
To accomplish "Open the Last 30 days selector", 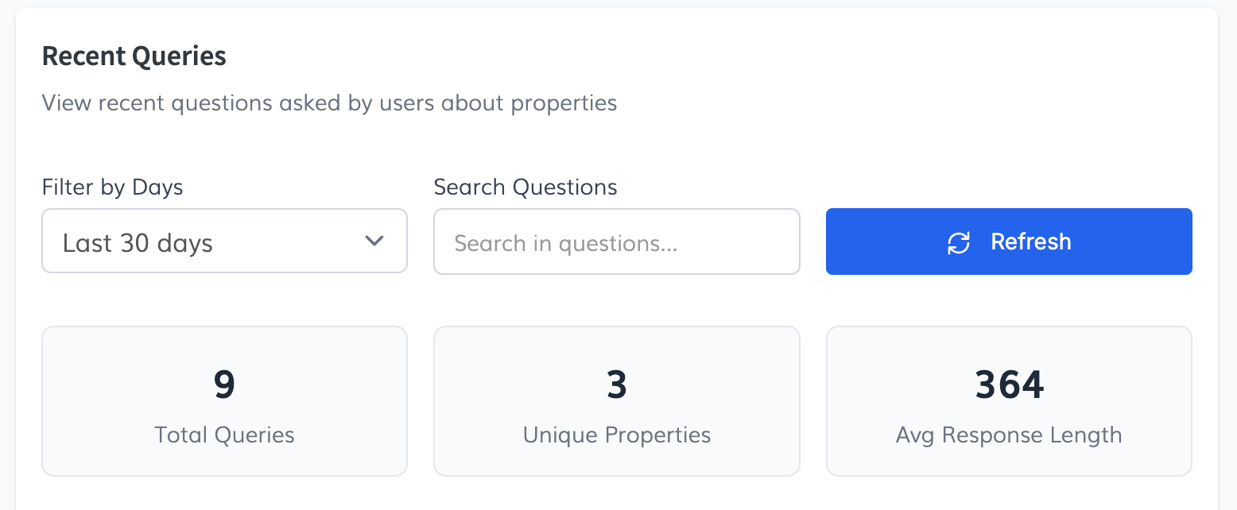I will coord(224,241).
